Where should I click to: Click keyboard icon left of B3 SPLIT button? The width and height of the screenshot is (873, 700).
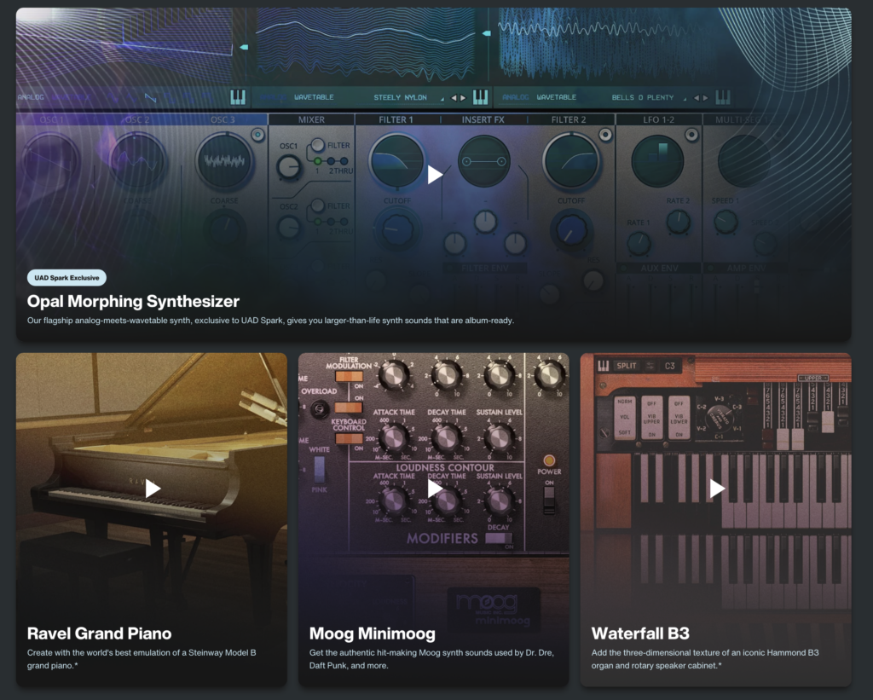pos(604,366)
